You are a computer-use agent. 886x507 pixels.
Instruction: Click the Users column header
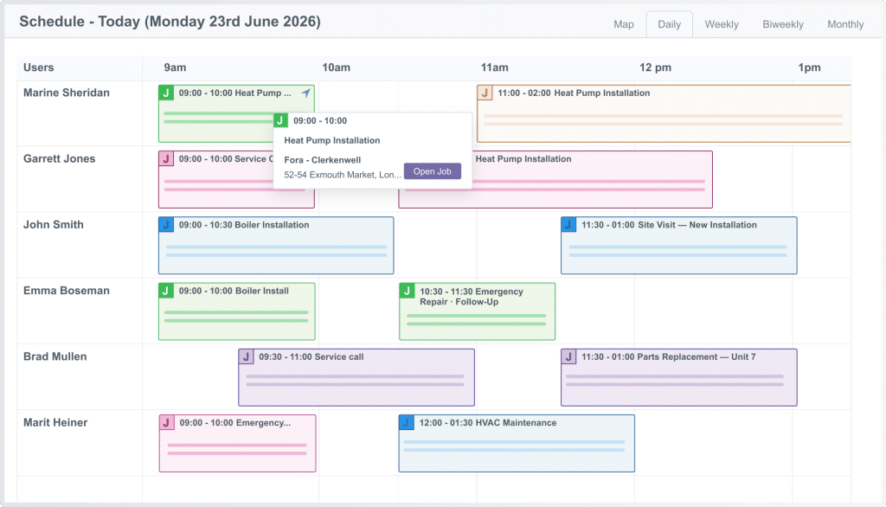[38, 67]
